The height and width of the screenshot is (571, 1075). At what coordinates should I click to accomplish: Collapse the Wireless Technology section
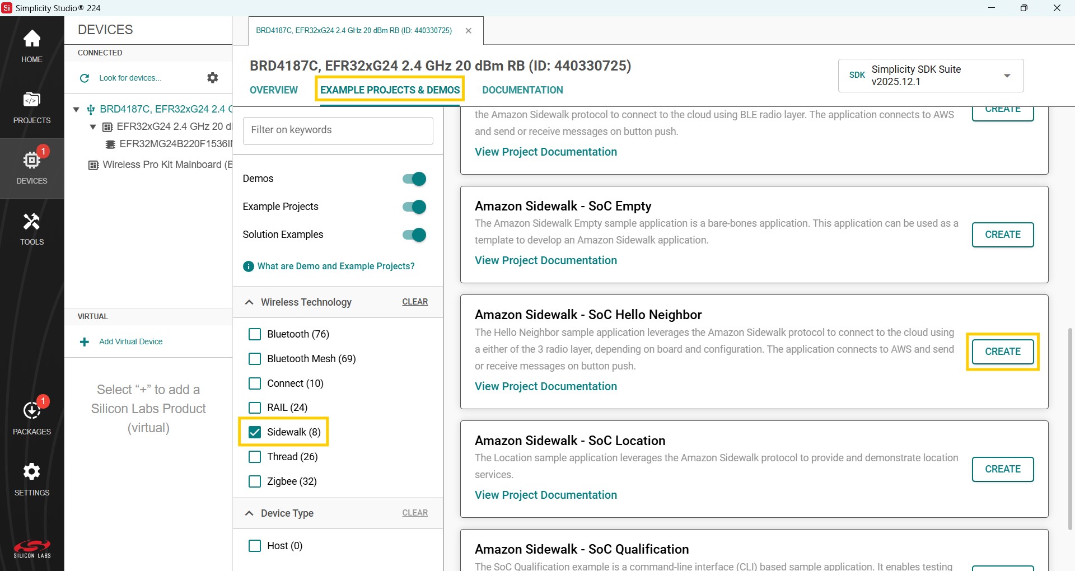pyautogui.click(x=249, y=302)
